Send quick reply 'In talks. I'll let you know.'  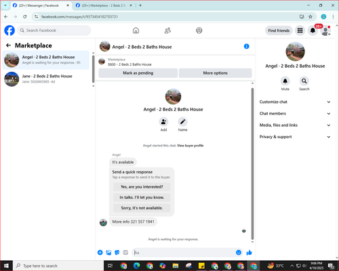pos(142,197)
